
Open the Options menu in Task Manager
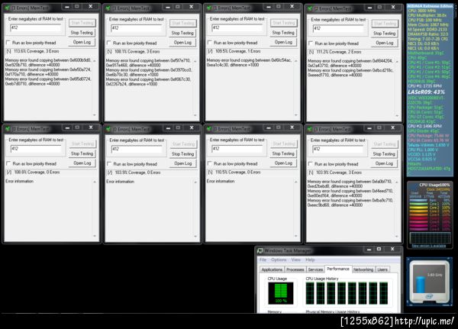279,260
